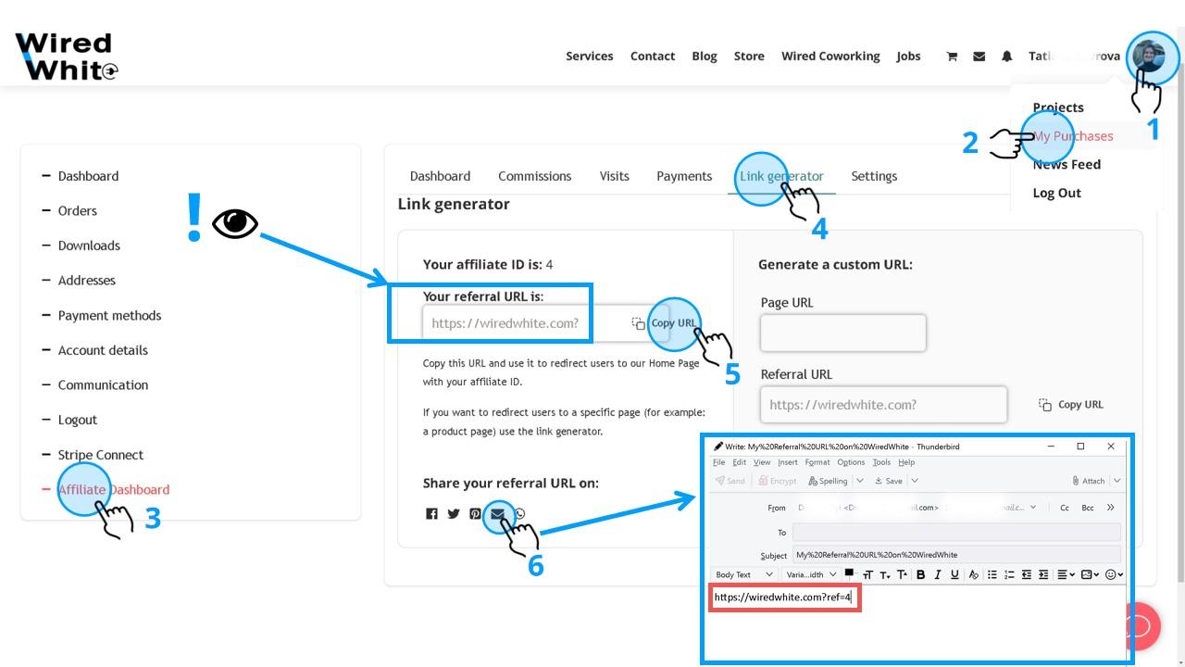Click Attach button in Thunderbird

tap(1089, 481)
